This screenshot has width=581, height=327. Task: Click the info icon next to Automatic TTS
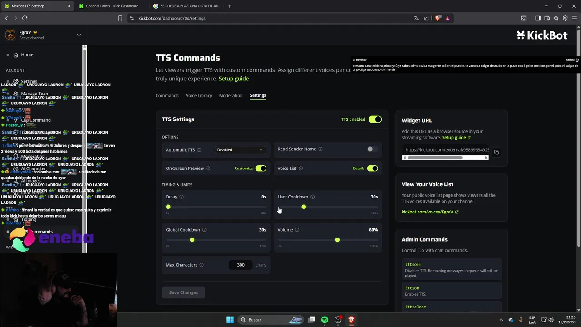coord(199,150)
